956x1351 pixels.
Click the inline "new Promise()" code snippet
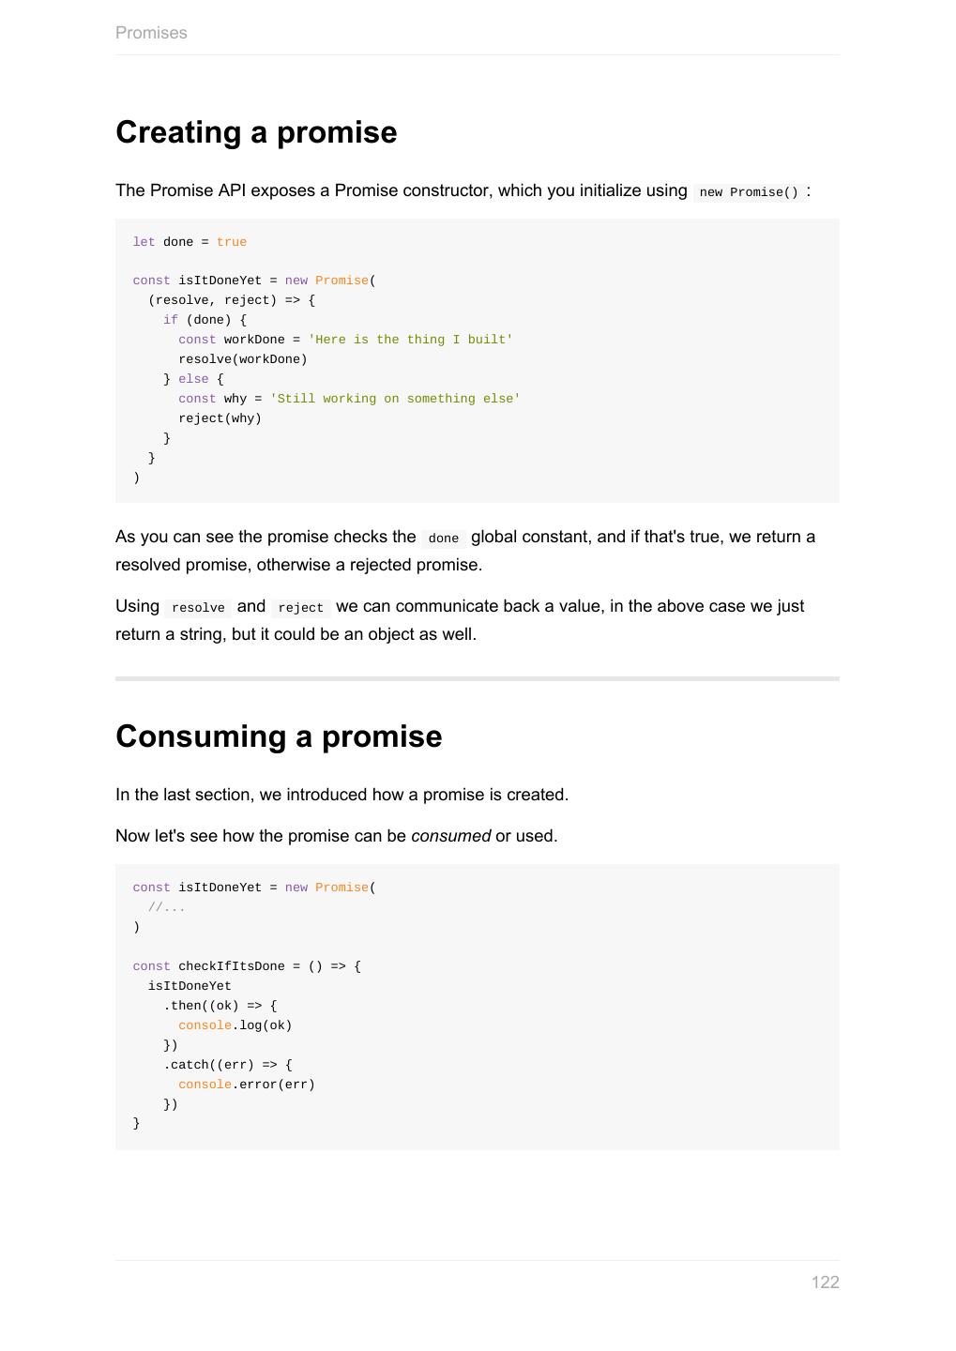click(749, 192)
